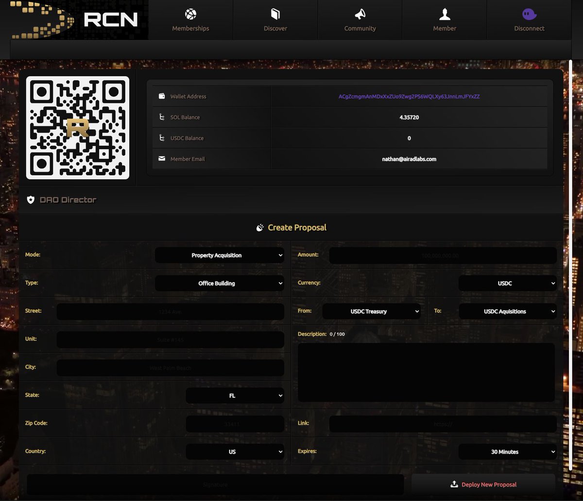Open the Memberships menu item
This screenshot has height=501, width=583.
click(190, 20)
